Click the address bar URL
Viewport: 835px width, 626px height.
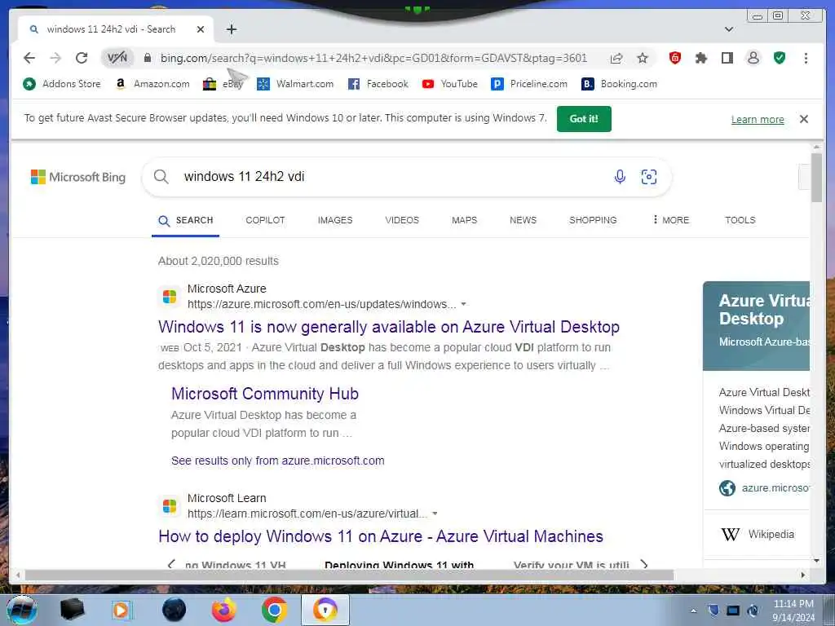[x=373, y=58]
